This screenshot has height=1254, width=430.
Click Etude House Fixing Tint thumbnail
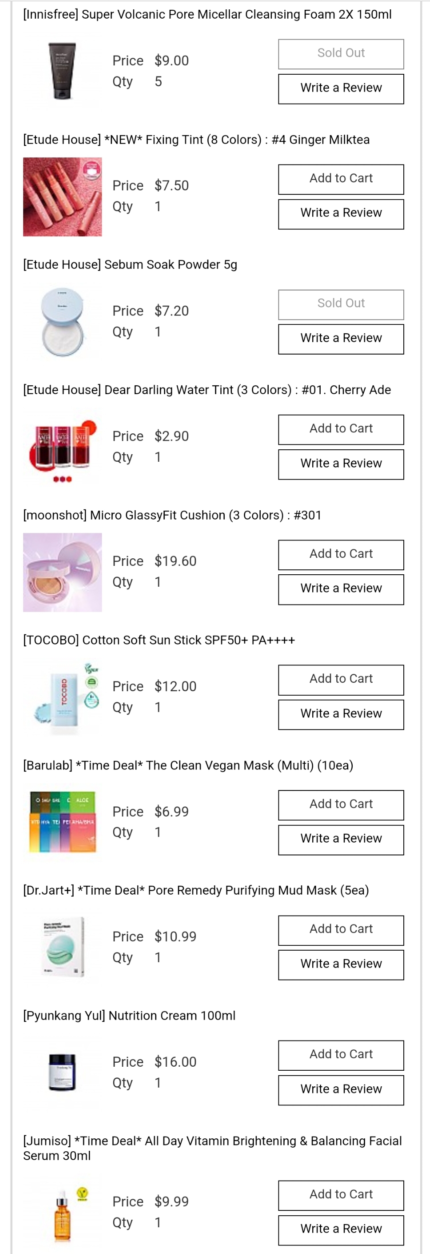click(62, 197)
